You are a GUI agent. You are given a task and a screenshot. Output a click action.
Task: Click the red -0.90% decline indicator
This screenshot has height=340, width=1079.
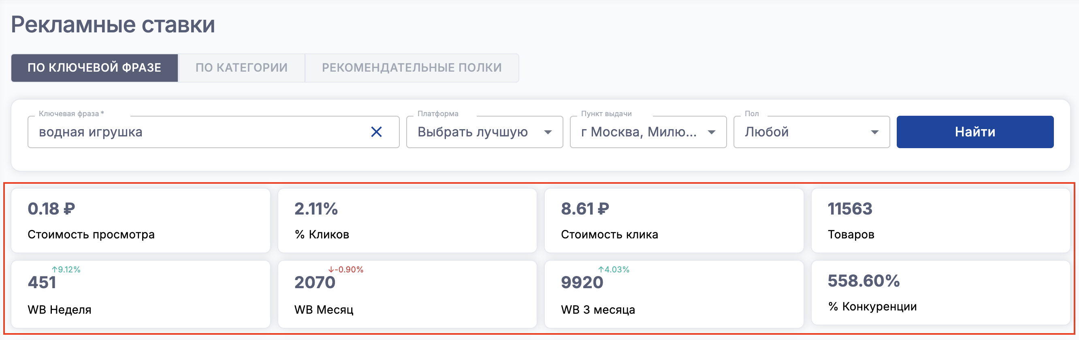pyautogui.click(x=346, y=270)
